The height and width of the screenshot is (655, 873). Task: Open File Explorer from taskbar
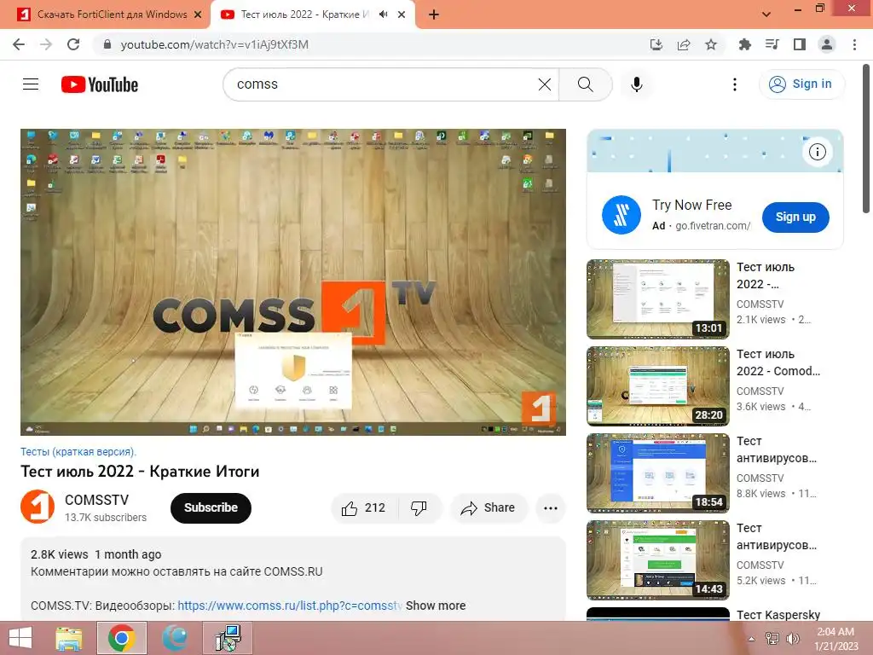pyautogui.click(x=69, y=638)
